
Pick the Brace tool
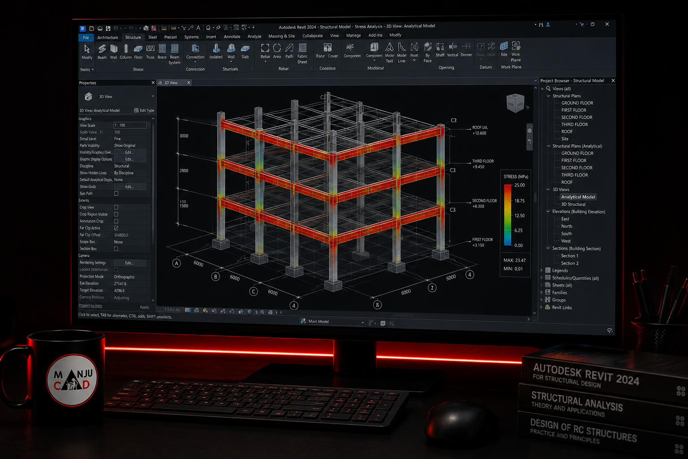pos(162,52)
